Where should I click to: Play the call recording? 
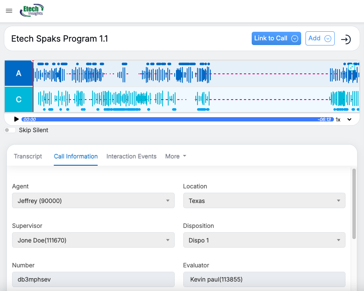pyautogui.click(x=16, y=119)
